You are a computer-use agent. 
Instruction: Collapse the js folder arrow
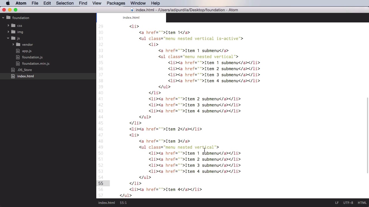tap(8, 38)
